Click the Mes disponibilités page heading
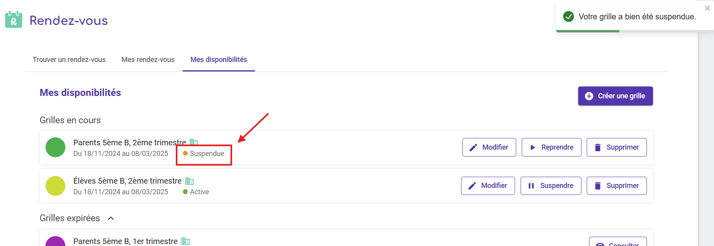The width and height of the screenshot is (714, 246). coord(80,92)
